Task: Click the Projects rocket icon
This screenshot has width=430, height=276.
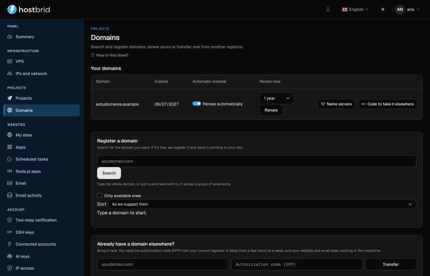Action: pyautogui.click(x=9, y=98)
